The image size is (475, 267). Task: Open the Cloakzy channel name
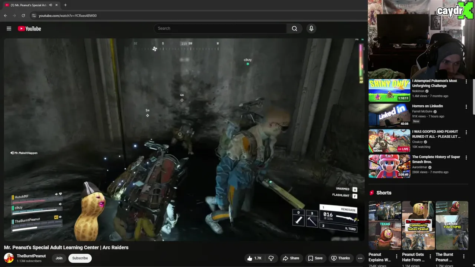point(417,142)
